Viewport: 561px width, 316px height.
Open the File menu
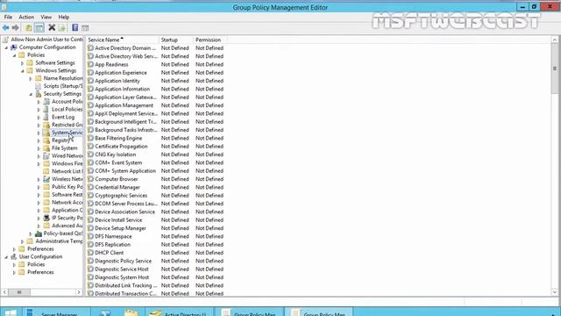coord(8,17)
